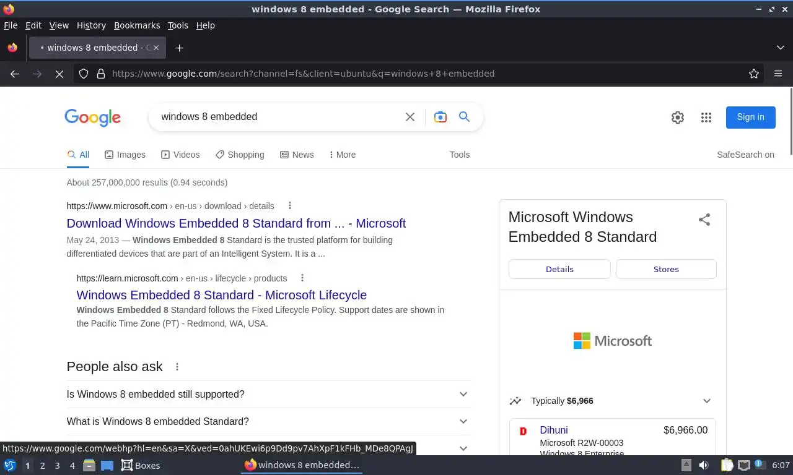This screenshot has height=475, width=793.
Task: Switch to Videos results tab
Action: pos(180,155)
